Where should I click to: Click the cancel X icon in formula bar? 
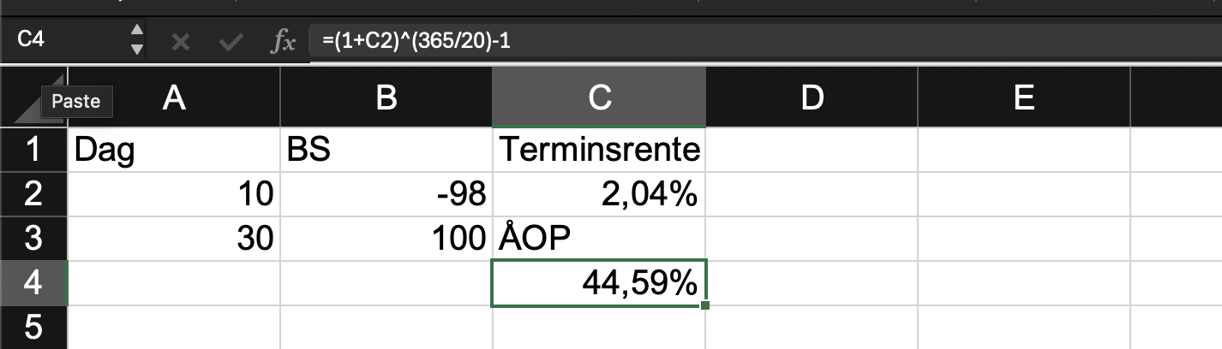tap(180, 42)
